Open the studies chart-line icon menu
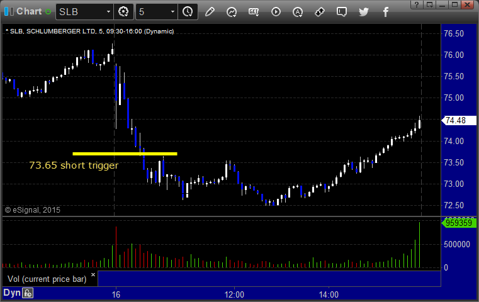This screenshot has width=479, height=302. pyautogui.click(x=232, y=12)
